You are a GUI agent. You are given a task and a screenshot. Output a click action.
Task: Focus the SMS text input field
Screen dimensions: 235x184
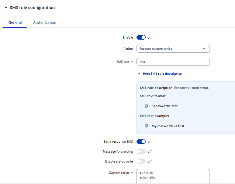173,62
